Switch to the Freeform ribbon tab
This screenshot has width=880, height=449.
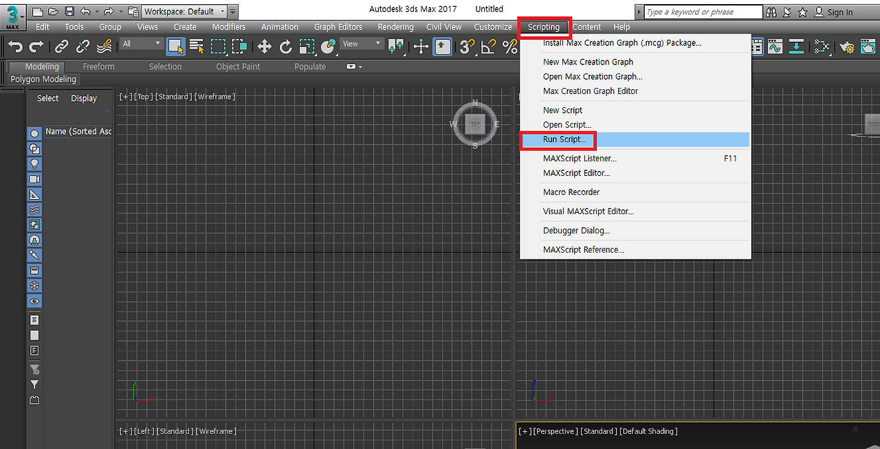click(98, 66)
